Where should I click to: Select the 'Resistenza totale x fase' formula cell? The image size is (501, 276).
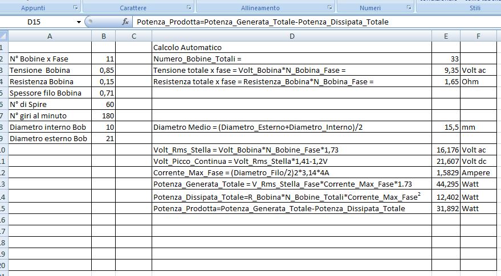tap(292, 82)
